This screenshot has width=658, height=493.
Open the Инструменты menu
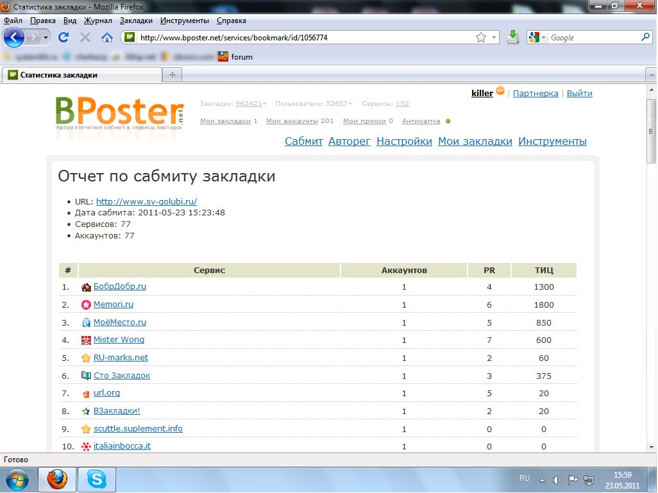coord(185,21)
